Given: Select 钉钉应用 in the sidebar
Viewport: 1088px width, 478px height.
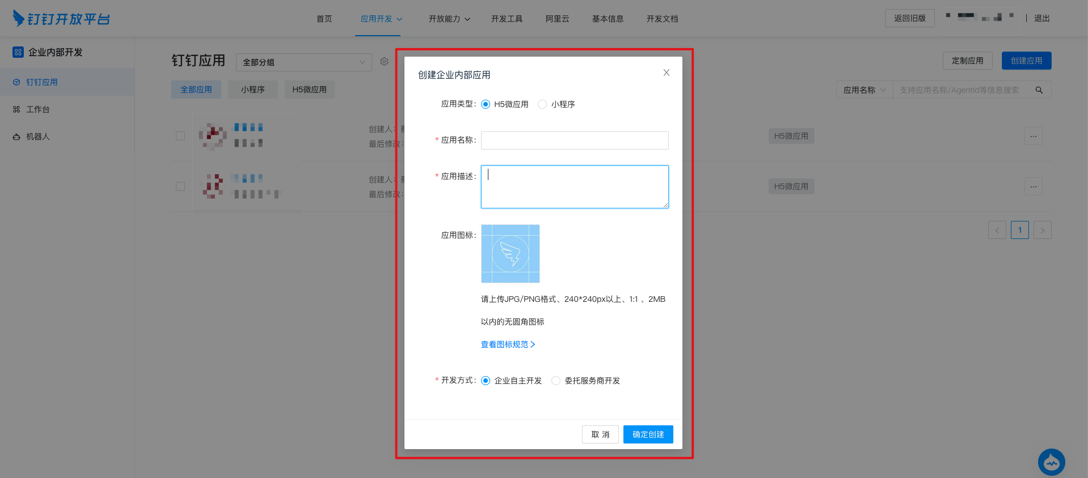Looking at the screenshot, I should click(x=67, y=82).
